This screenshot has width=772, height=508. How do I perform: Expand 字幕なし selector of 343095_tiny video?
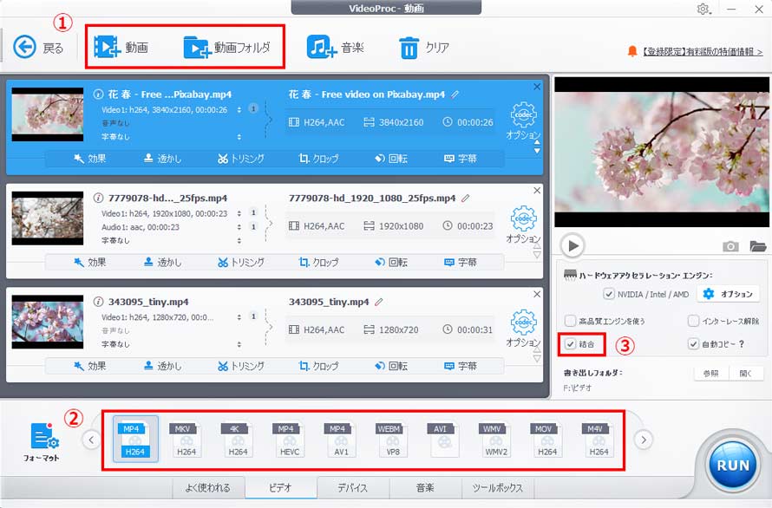pos(239,344)
